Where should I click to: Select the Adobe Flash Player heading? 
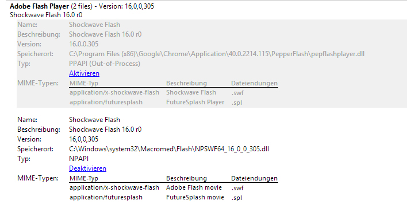[x=40, y=6]
